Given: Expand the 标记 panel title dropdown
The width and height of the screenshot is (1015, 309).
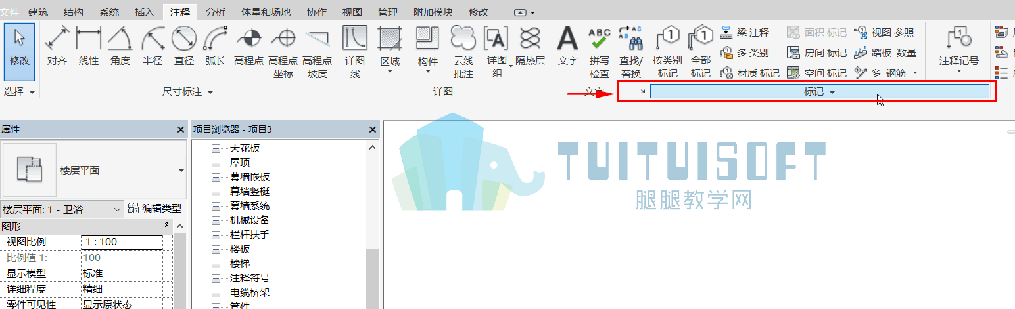Looking at the screenshot, I should pos(820,92).
